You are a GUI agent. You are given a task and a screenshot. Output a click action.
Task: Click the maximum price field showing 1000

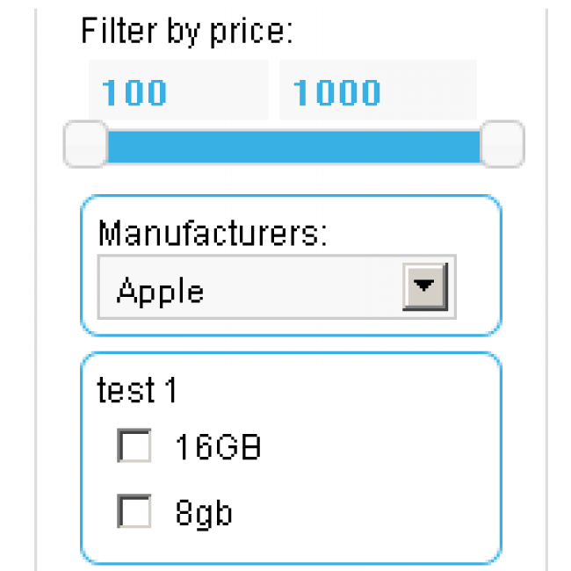pyautogui.click(x=377, y=91)
